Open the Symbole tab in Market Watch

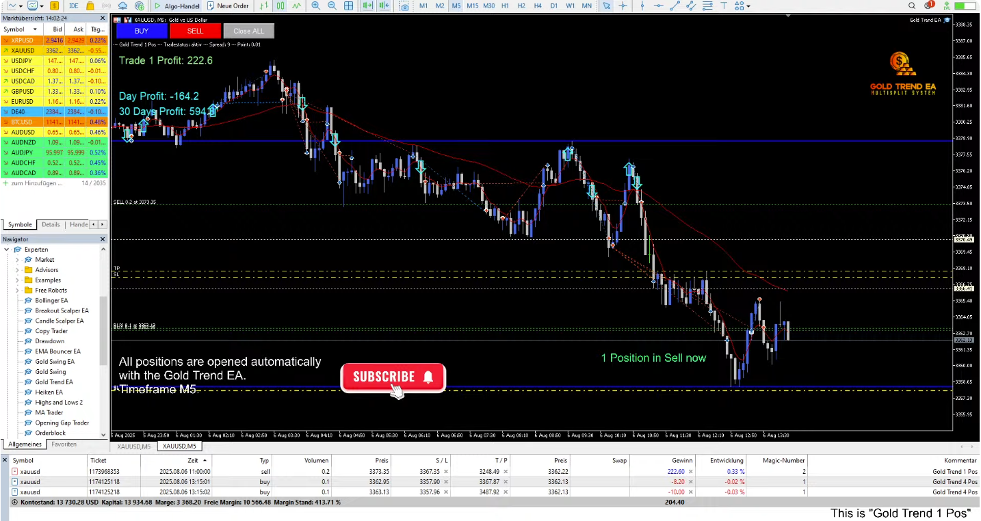click(20, 224)
